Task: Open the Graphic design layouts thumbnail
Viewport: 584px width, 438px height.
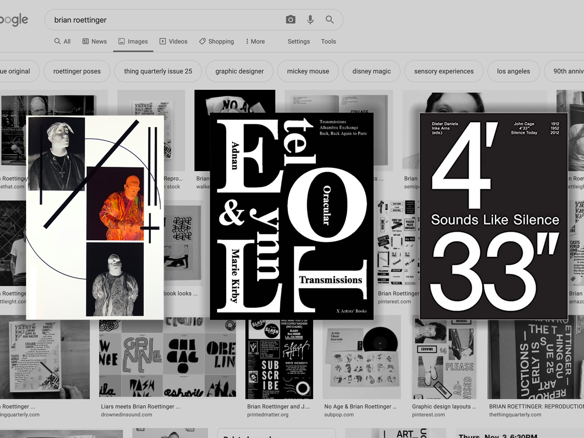Action: pos(444,359)
